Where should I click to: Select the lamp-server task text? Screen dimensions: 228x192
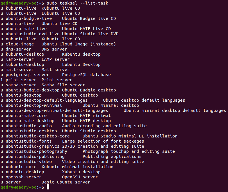tap(20, 59)
